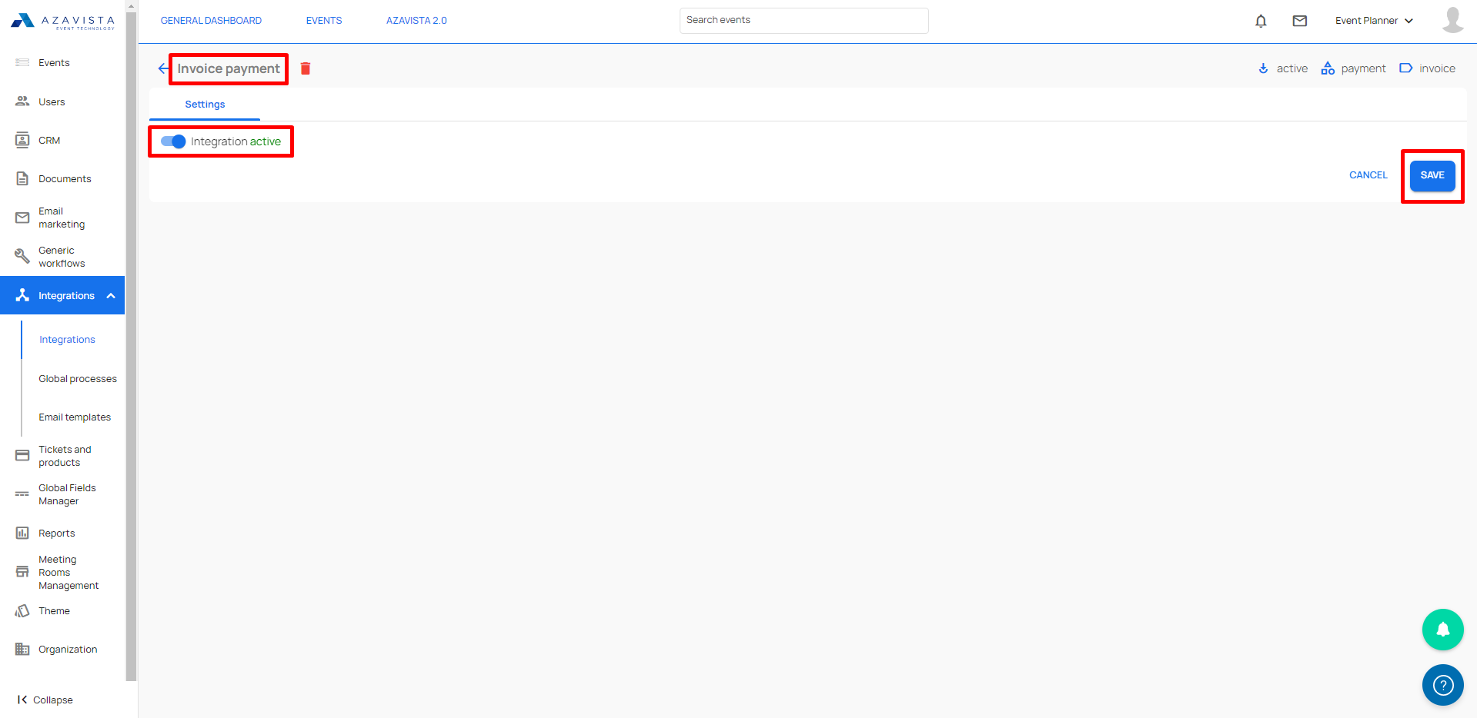Delete integration with red trash icon
The width and height of the screenshot is (1477, 718).
[x=306, y=68]
